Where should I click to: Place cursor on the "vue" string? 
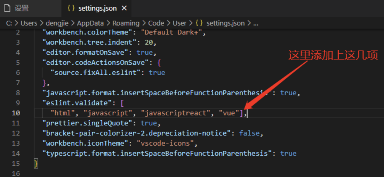point(229,113)
